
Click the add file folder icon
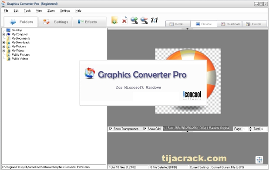(x=114, y=20)
